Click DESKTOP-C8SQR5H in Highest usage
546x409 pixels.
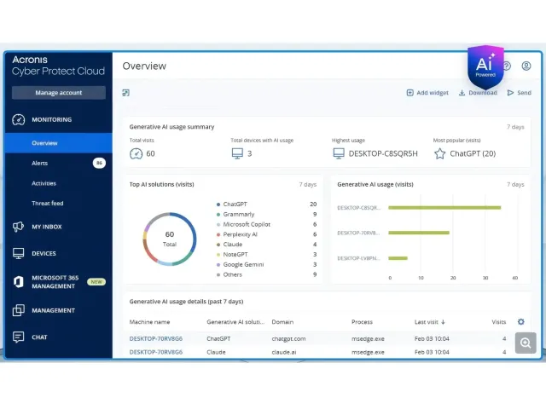[x=383, y=153]
